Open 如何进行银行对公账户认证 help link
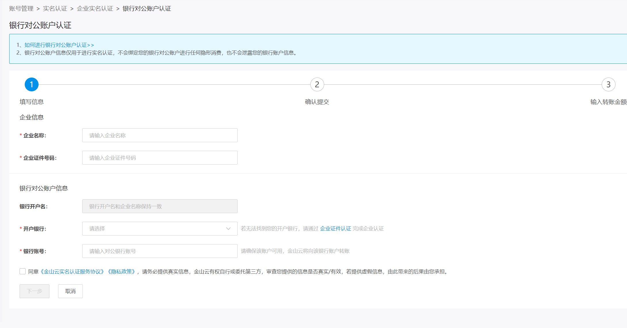The height and width of the screenshot is (328, 627). [x=59, y=45]
